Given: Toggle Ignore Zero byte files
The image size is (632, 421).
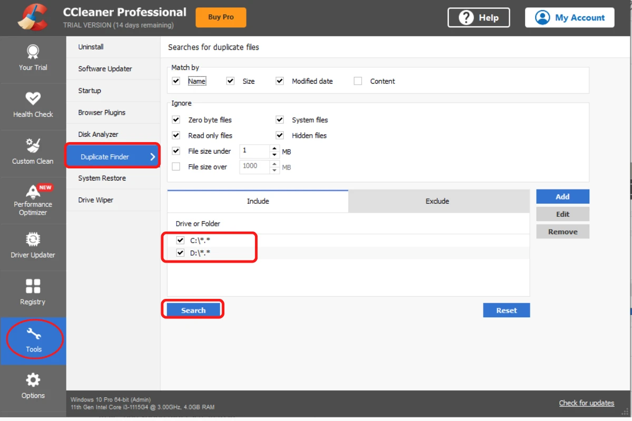Looking at the screenshot, I should [x=176, y=119].
